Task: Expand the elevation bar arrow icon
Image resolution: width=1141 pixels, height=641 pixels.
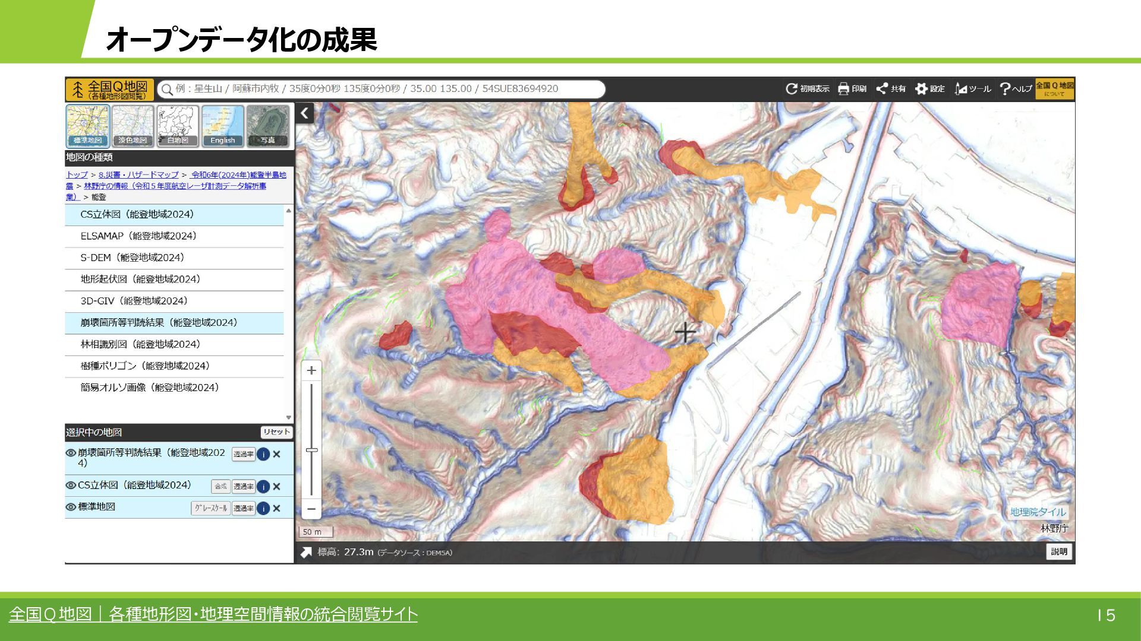Action: 306,553
